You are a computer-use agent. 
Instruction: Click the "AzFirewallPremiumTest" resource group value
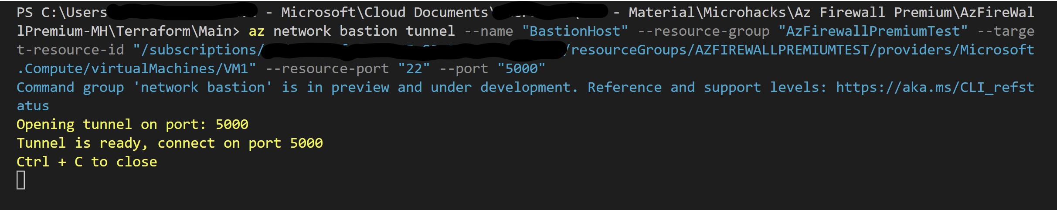873,31
